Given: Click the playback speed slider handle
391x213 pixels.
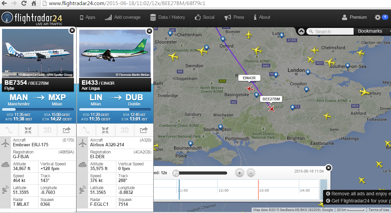Looking at the screenshot, I should point(176,173).
